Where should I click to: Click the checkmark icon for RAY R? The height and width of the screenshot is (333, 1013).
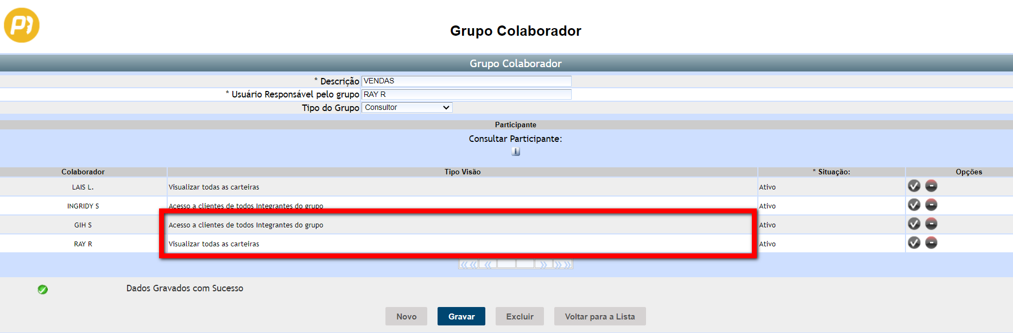pyautogui.click(x=914, y=243)
